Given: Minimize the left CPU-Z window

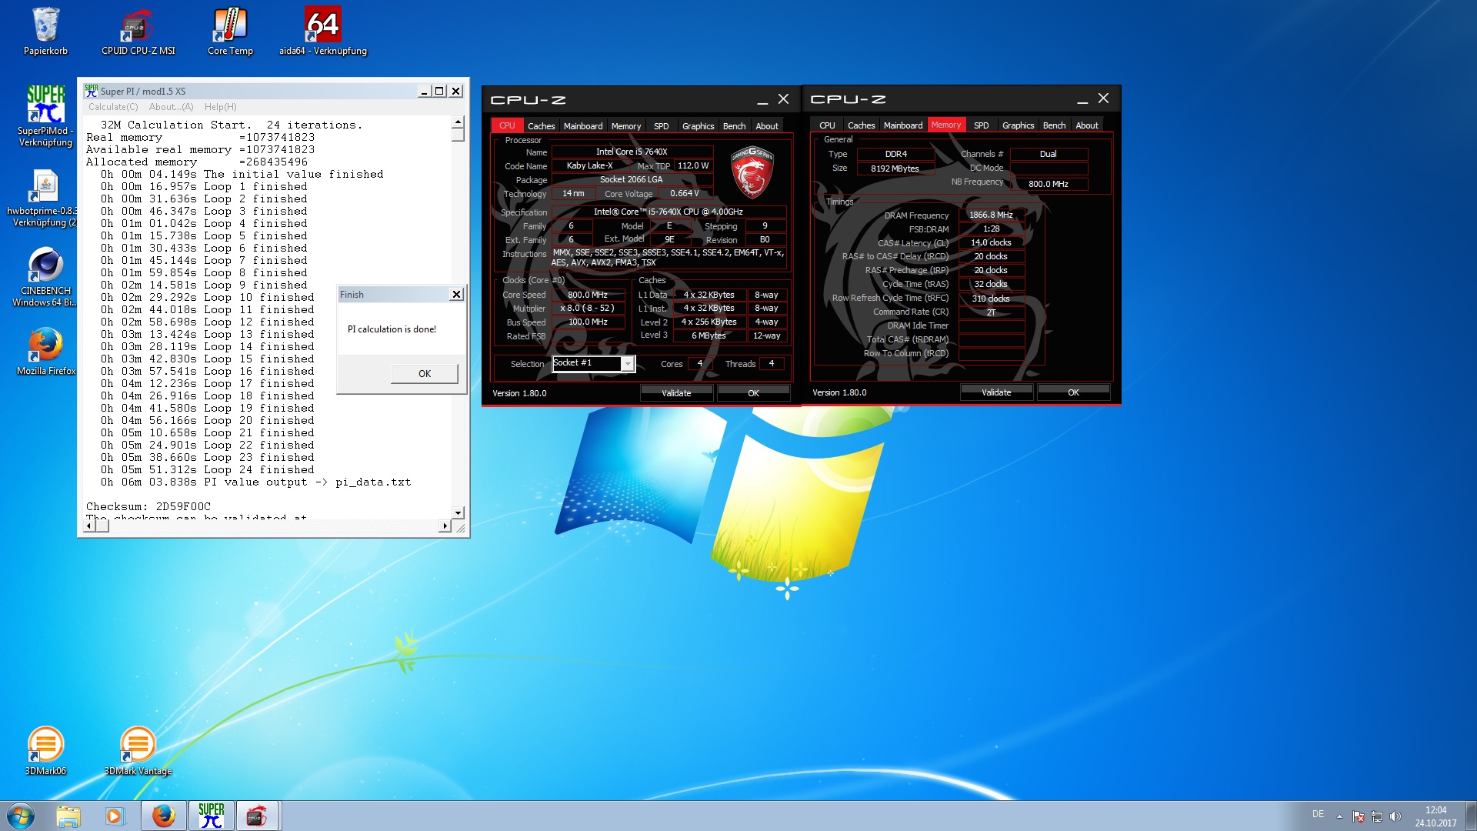Looking at the screenshot, I should (762, 100).
